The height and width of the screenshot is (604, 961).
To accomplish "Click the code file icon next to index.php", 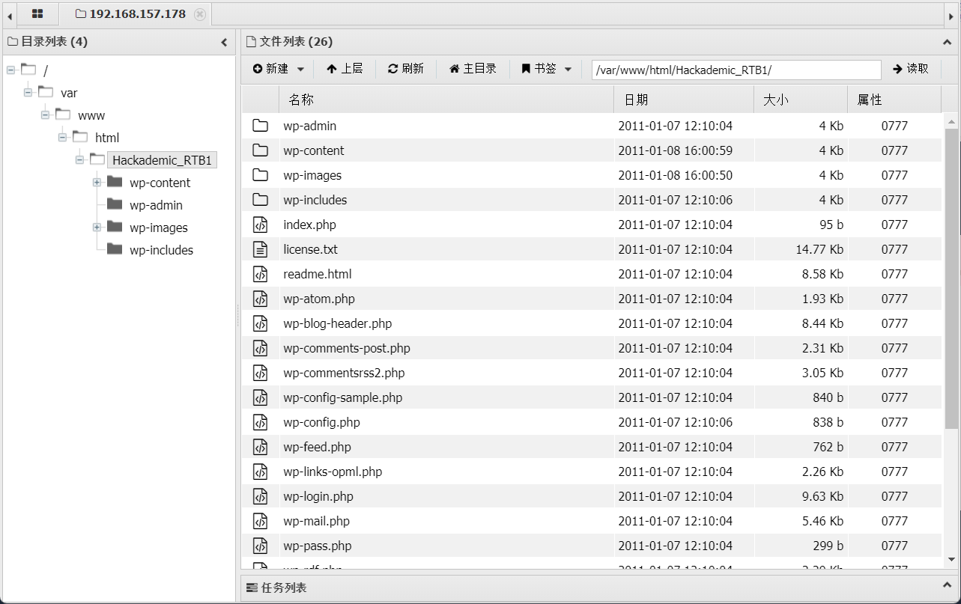I will click(260, 224).
